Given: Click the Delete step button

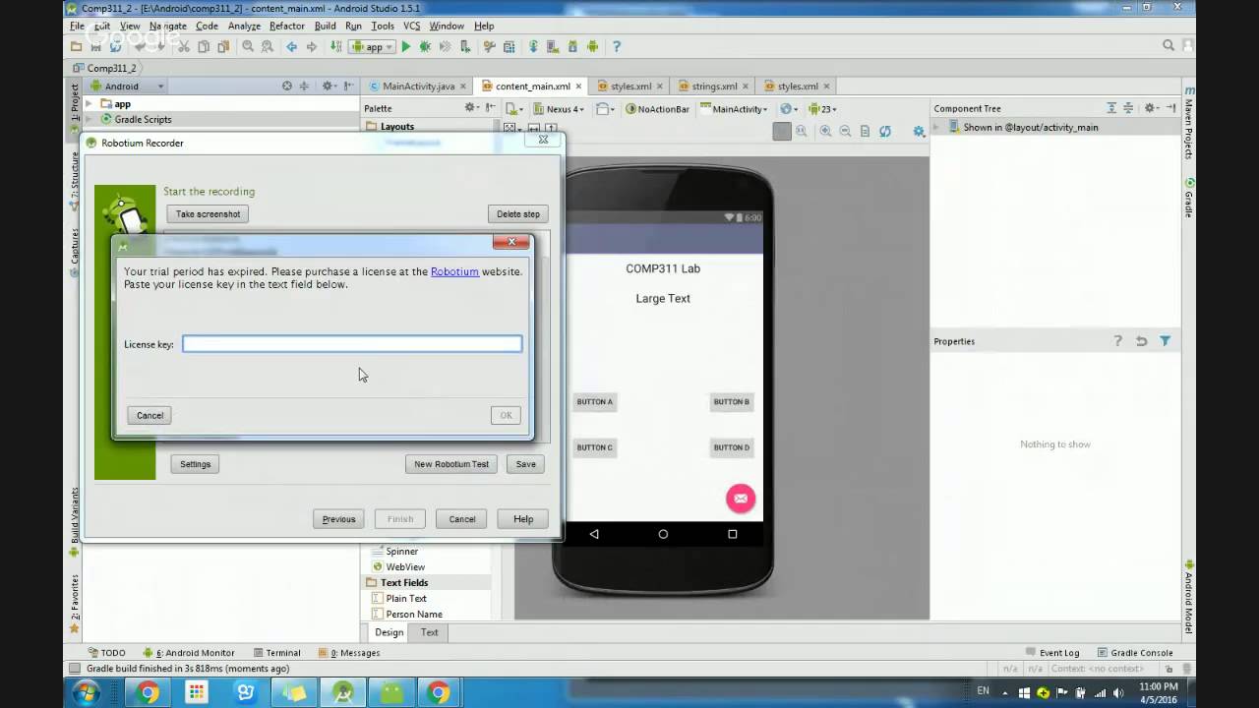Looking at the screenshot, I should tap(518, 213).
